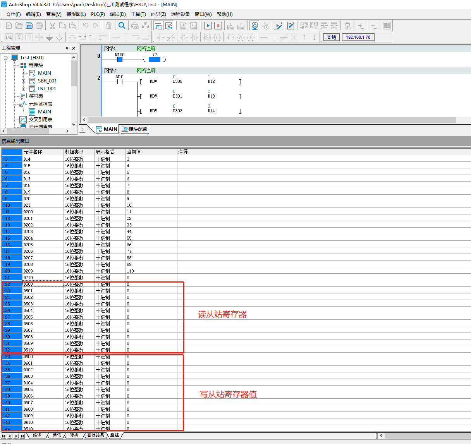Switch to the MAIN editor tab
Viewport: 471px width, 444px height.
tap(107, 129)
